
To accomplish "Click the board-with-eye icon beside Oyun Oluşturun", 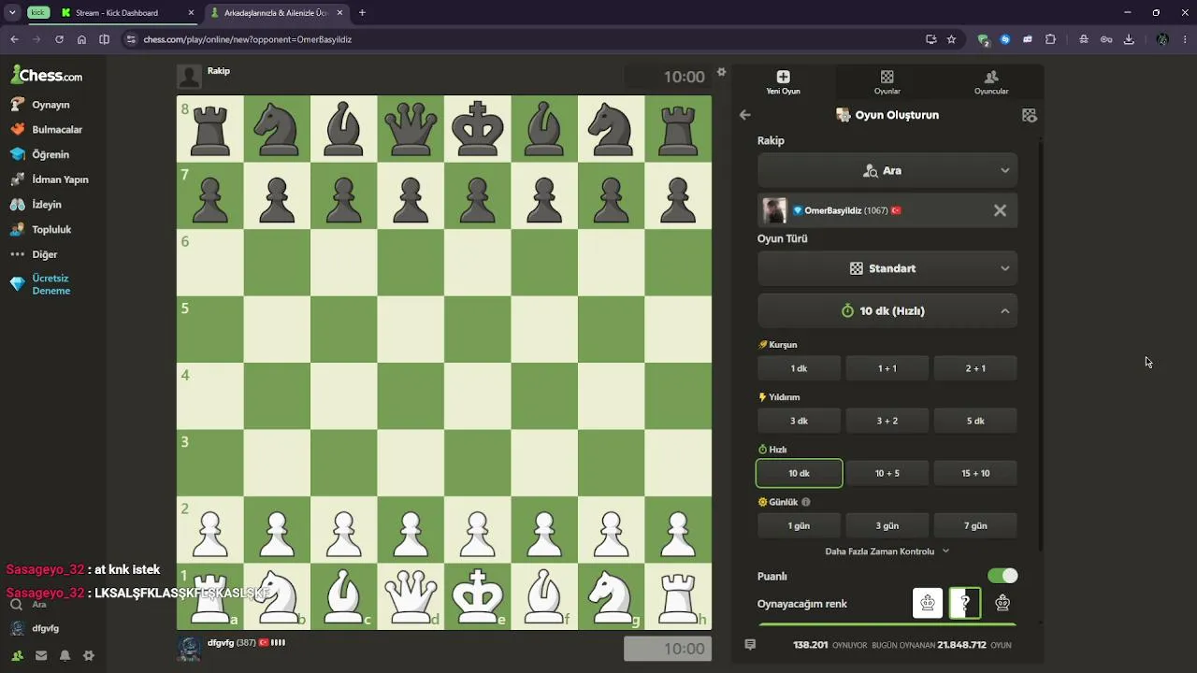I will pyautogui.click(x=1030, y=115).
